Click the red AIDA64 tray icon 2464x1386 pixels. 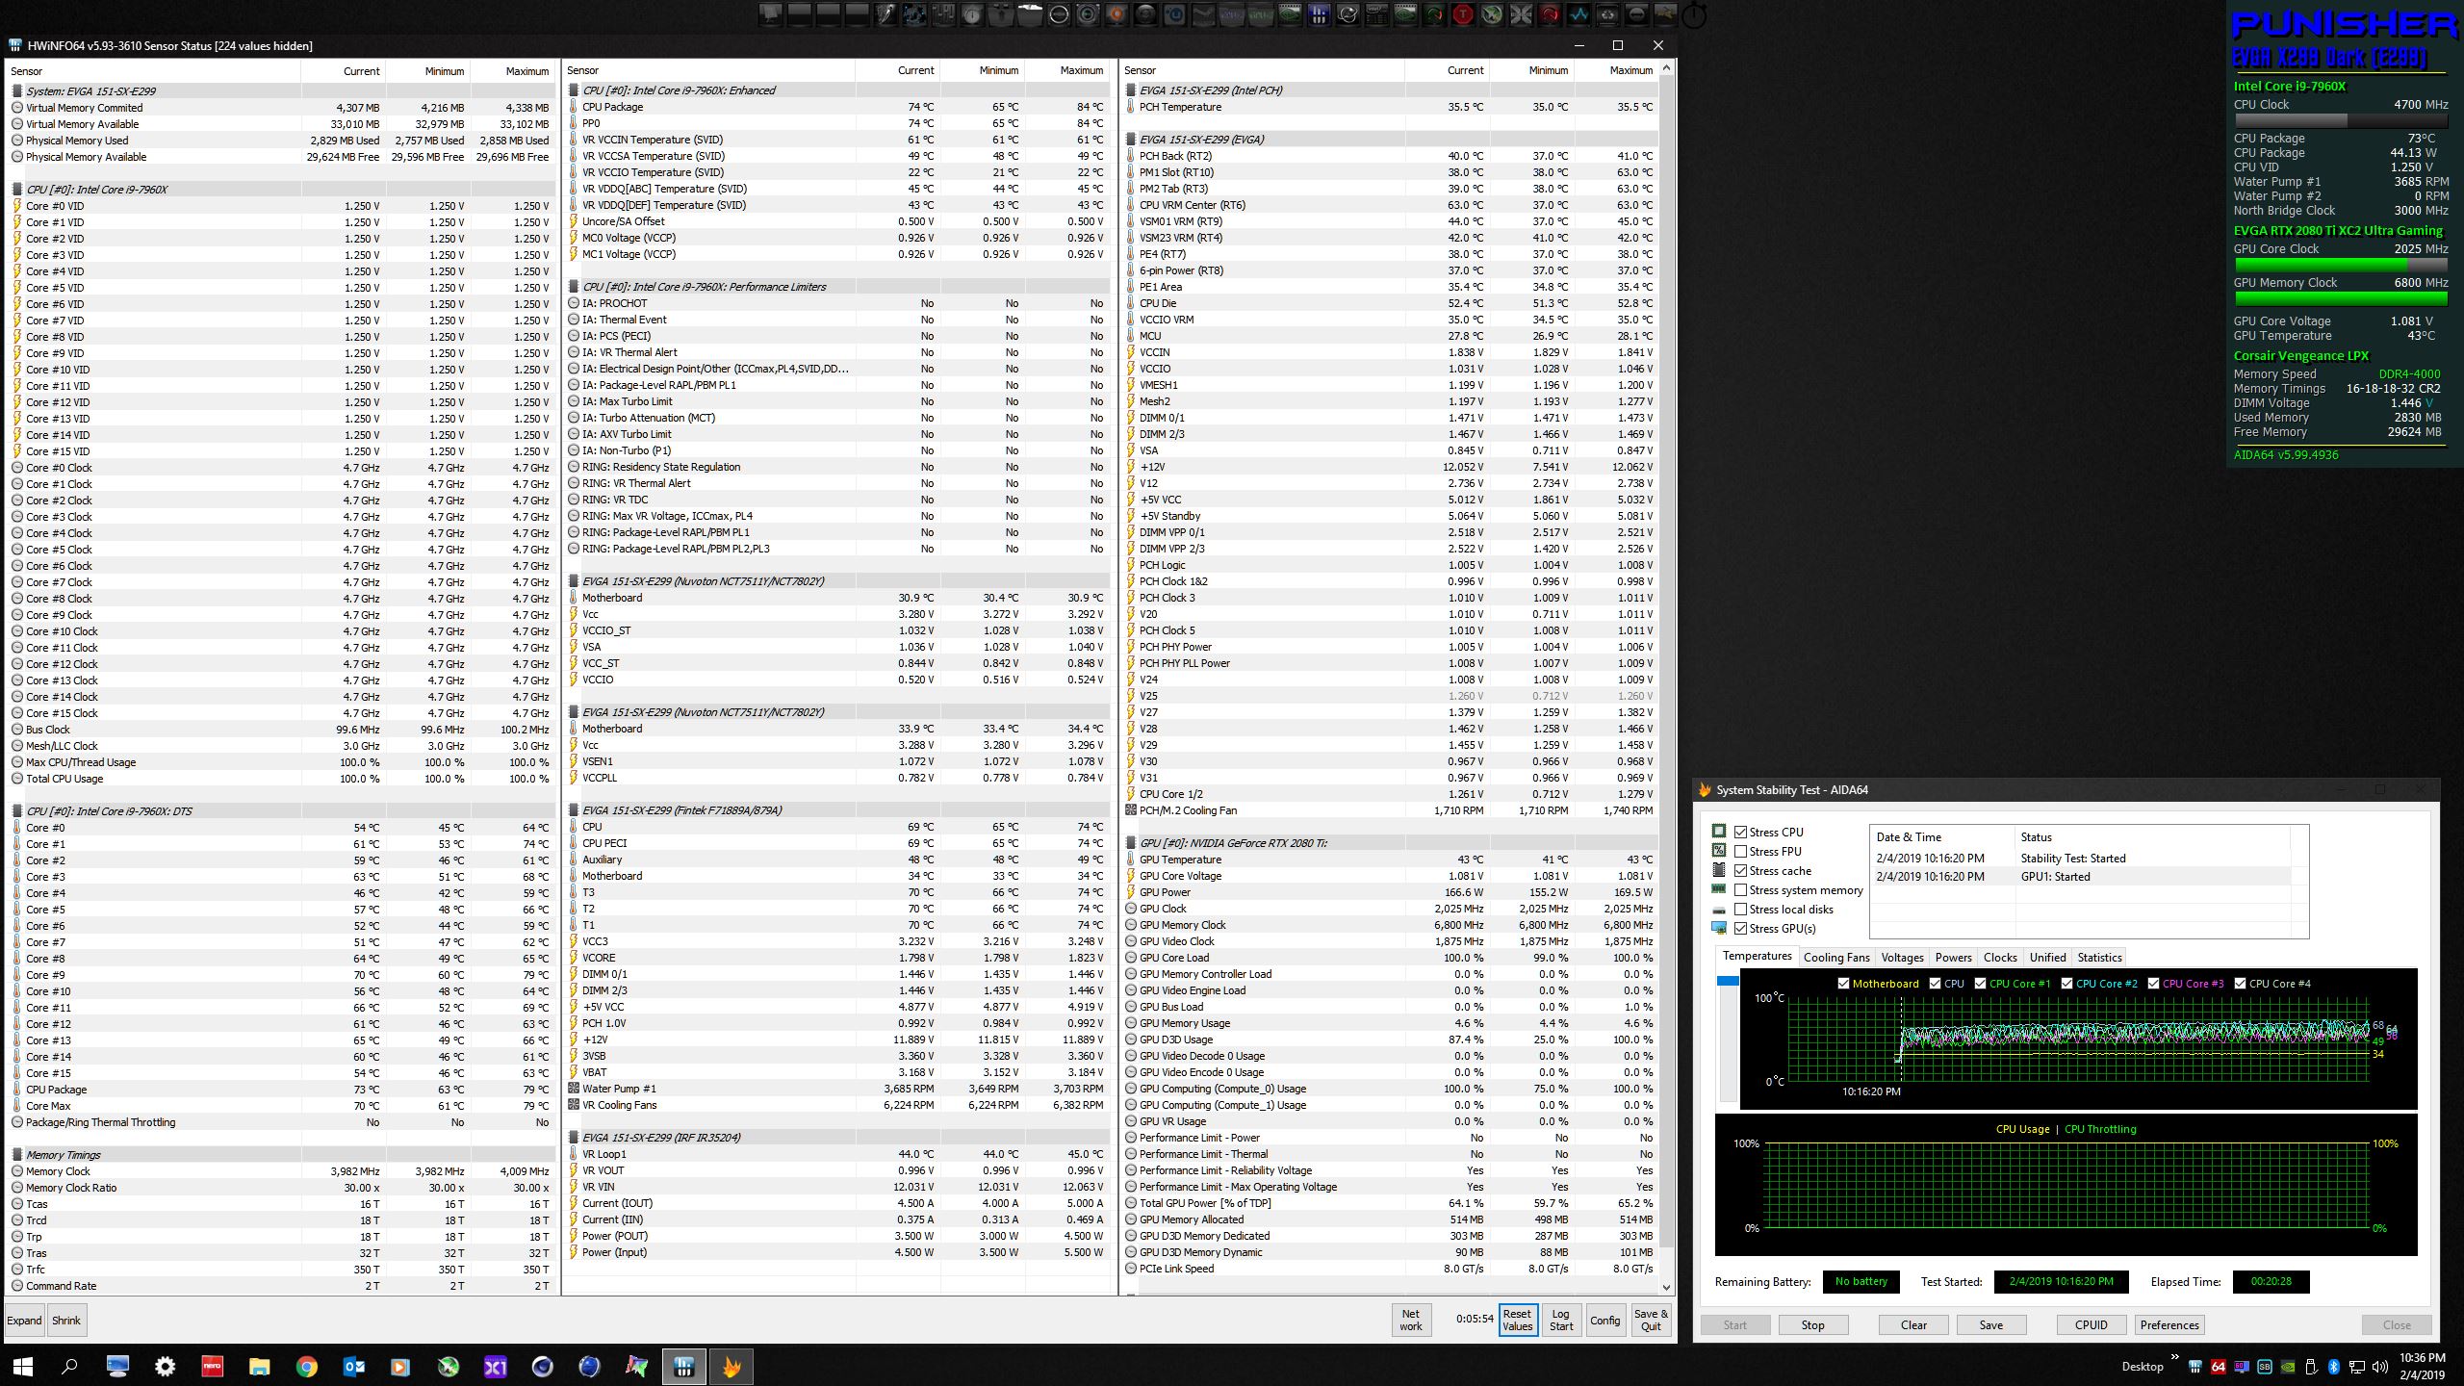coord(2218,1367)
